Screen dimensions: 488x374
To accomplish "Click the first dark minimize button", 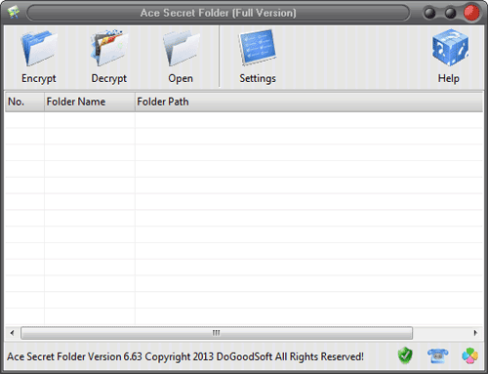I will click(x=429, y=13).
